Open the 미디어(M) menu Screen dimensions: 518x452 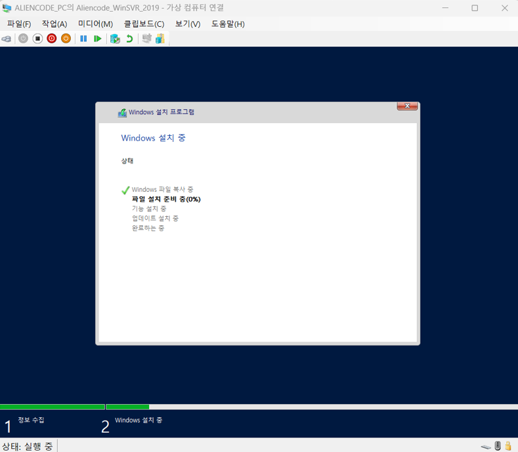95,24
